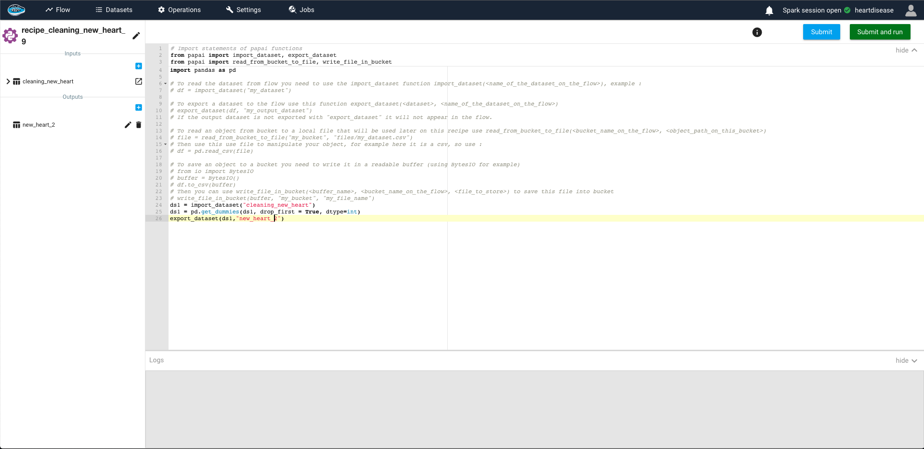Open cleaning_new_heart in external view

(139, 81)
